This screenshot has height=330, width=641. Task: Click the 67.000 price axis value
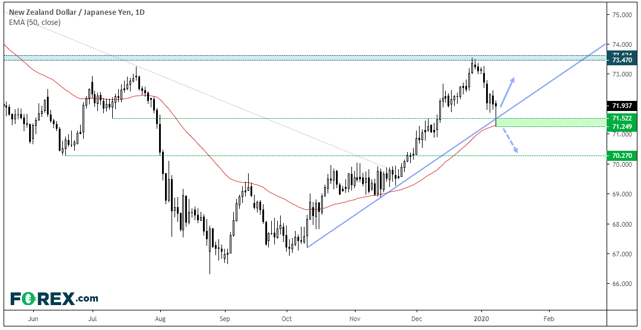click(x=622, y=255)
